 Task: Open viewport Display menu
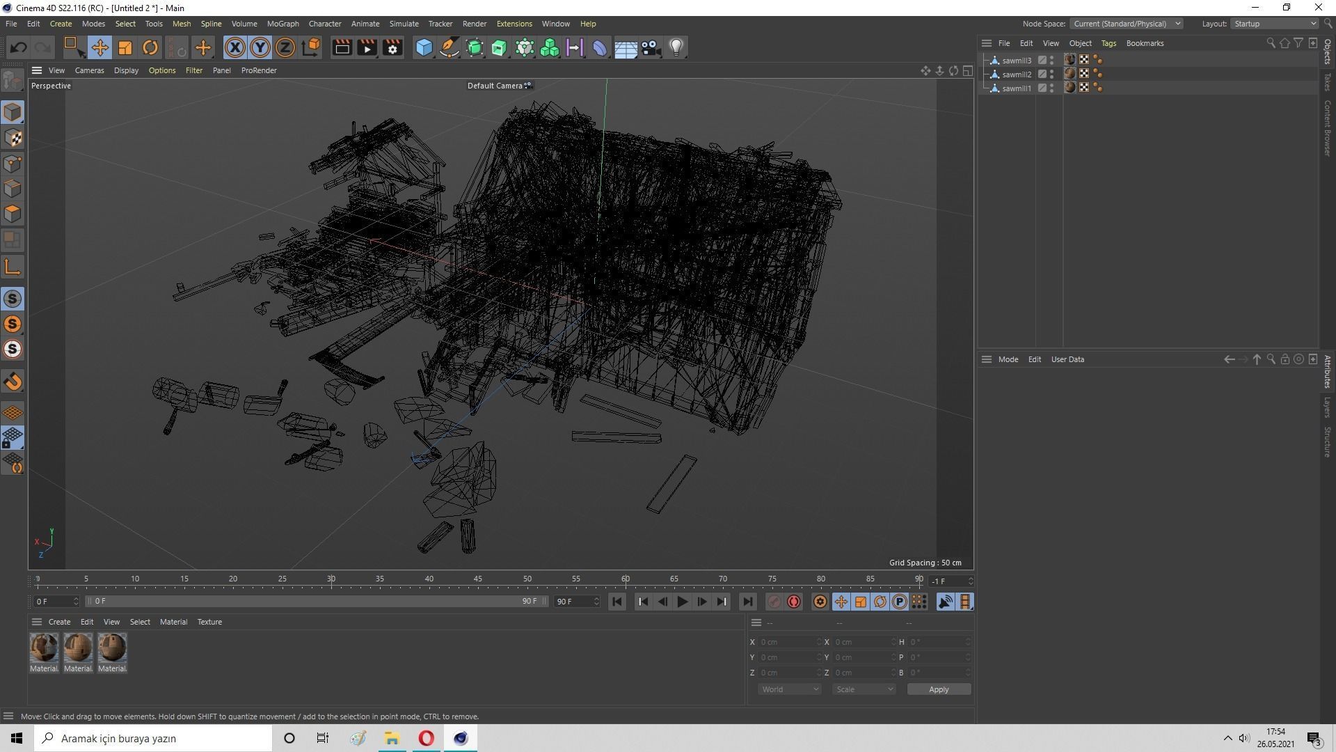(x=126, y=70)
